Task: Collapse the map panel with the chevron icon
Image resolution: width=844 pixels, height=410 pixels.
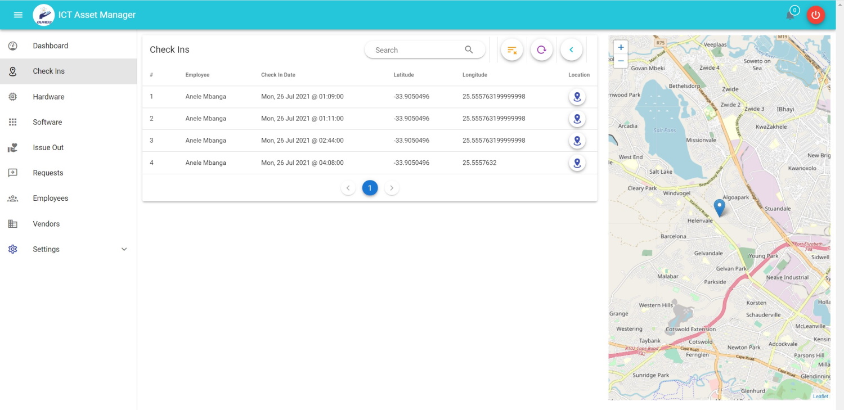Action: (x=571, y=49)
